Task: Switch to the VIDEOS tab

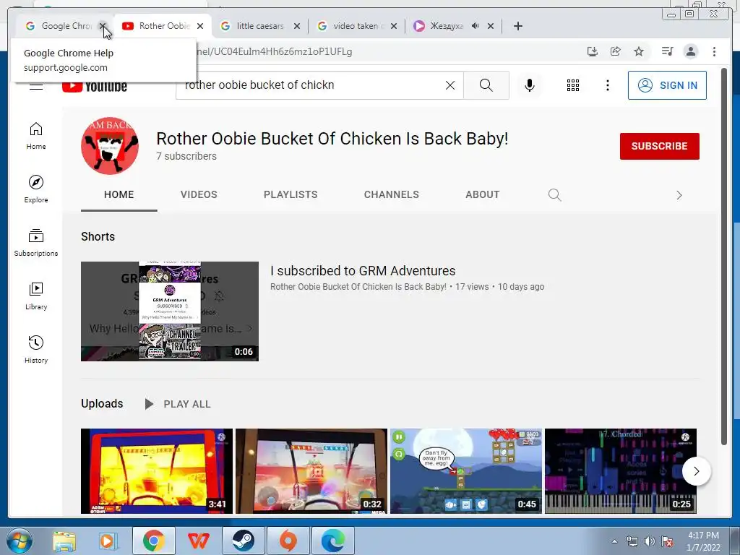Action: pyautogui.click(x=199, y=194)
